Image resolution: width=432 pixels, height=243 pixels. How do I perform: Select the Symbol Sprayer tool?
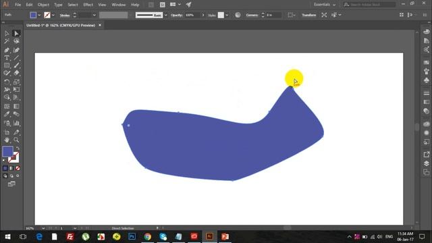pos(7,123)
